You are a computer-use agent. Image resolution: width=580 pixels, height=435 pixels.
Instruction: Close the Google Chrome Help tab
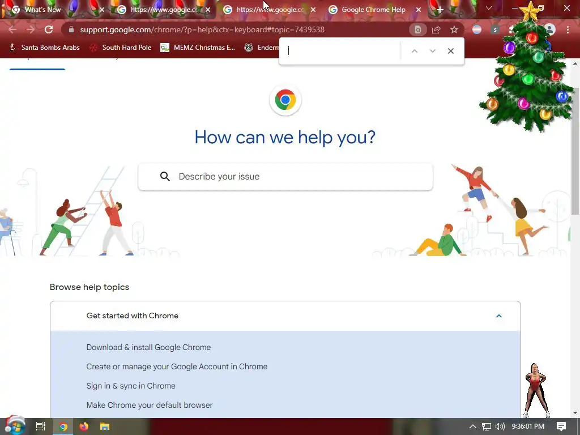[419, 10]
